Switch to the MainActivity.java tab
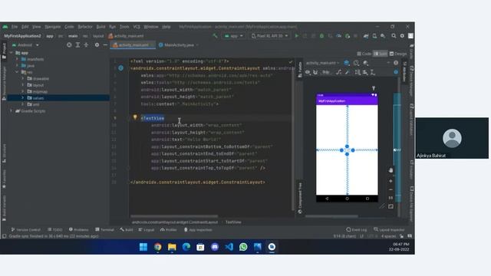 point(179,45)
